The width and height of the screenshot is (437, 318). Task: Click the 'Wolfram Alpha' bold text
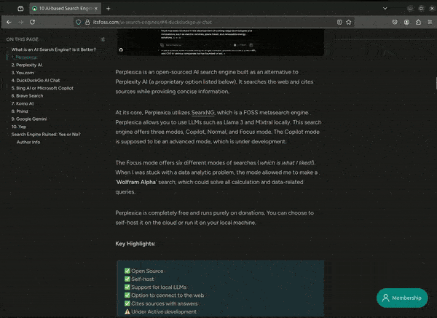click(x=136, y=183)
